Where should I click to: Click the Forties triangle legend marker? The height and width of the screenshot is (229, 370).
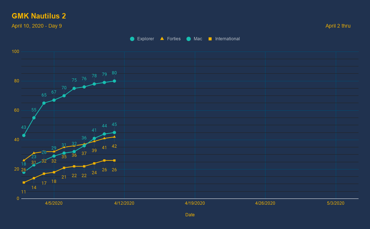[162, 38]
